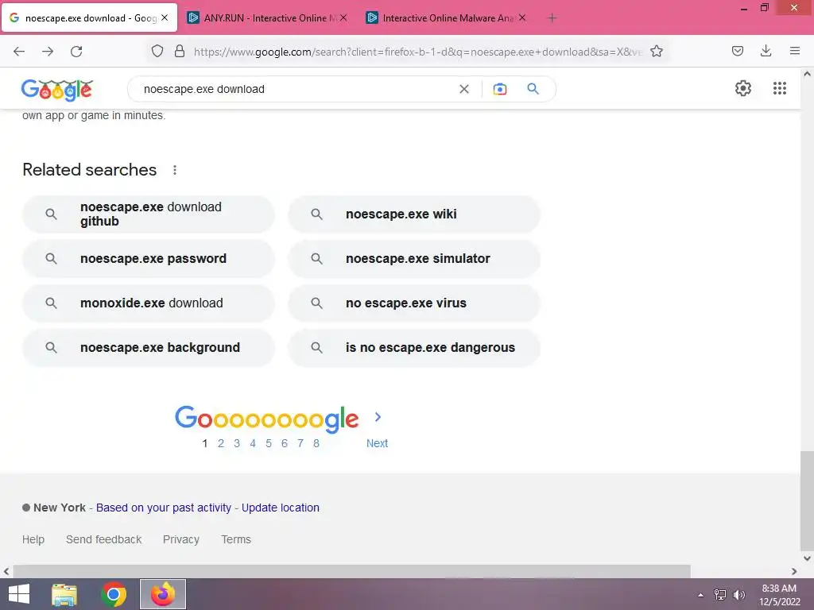Screen dimensions: 814x610
Task: Click Update location link
Action: point(281,508)
